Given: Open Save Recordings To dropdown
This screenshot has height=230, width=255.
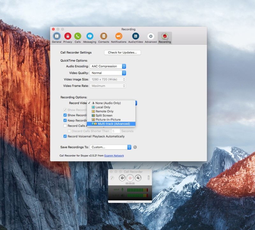Looking at the screenshot, I should [110, 147].
